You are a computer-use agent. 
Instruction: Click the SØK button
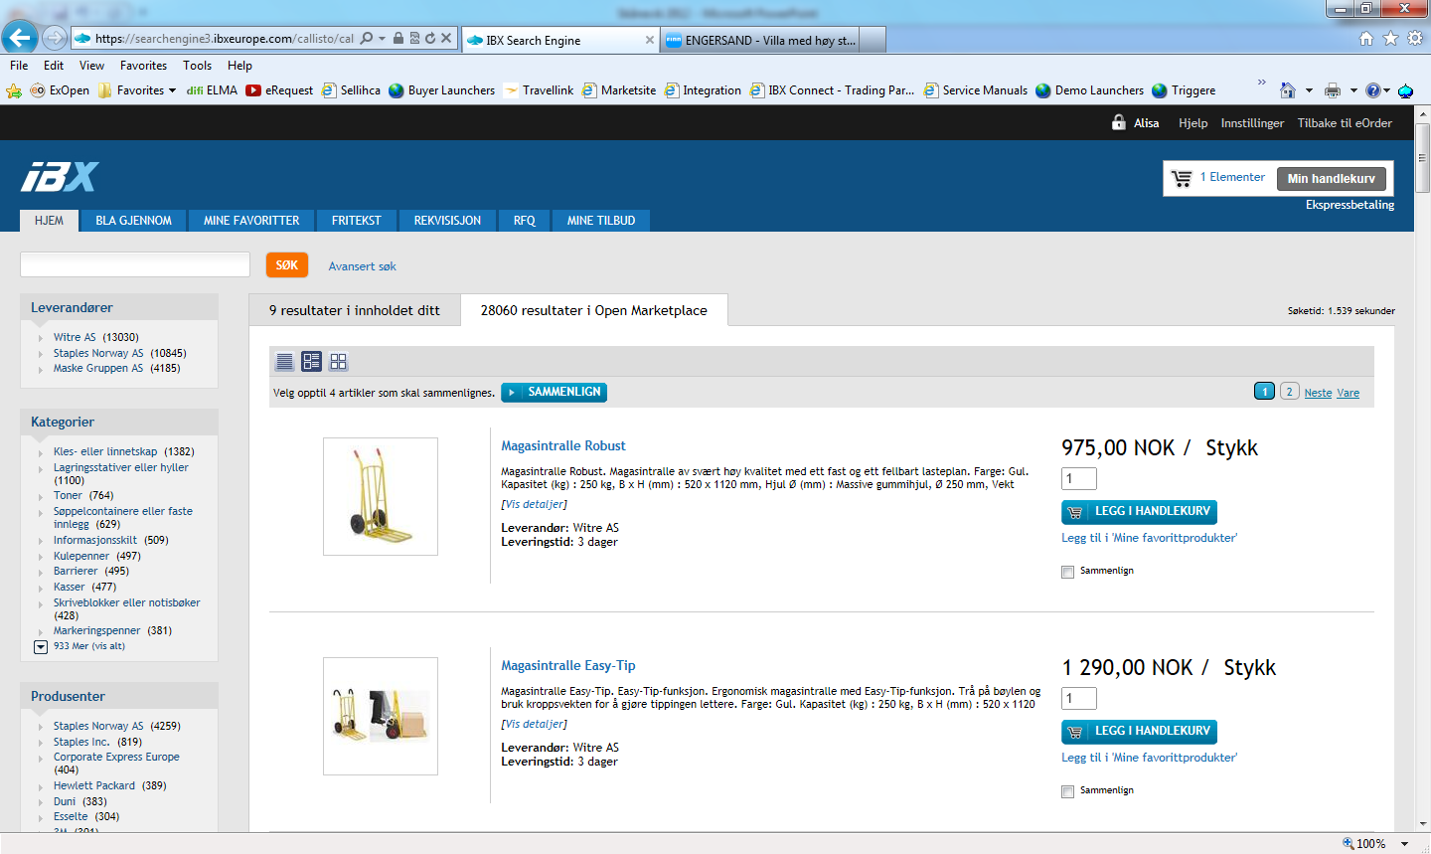(x=286, y=265)
